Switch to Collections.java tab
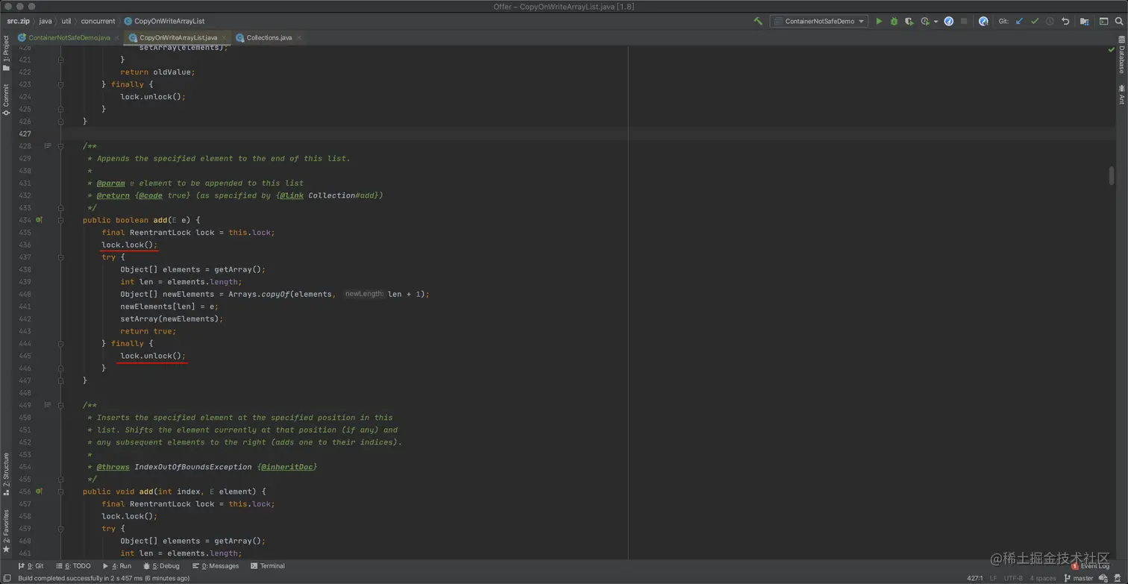The height and width of the screenshot is (584, 1128). pyautogui.click(x=269, y=37)
